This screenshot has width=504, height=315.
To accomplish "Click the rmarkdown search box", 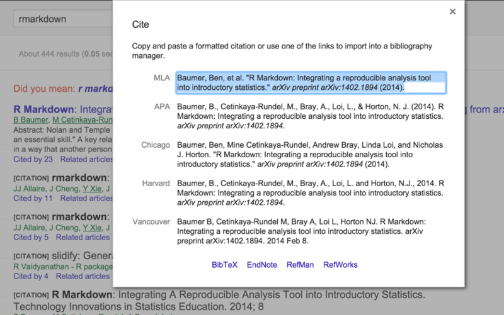I will (x=63, y=19).
